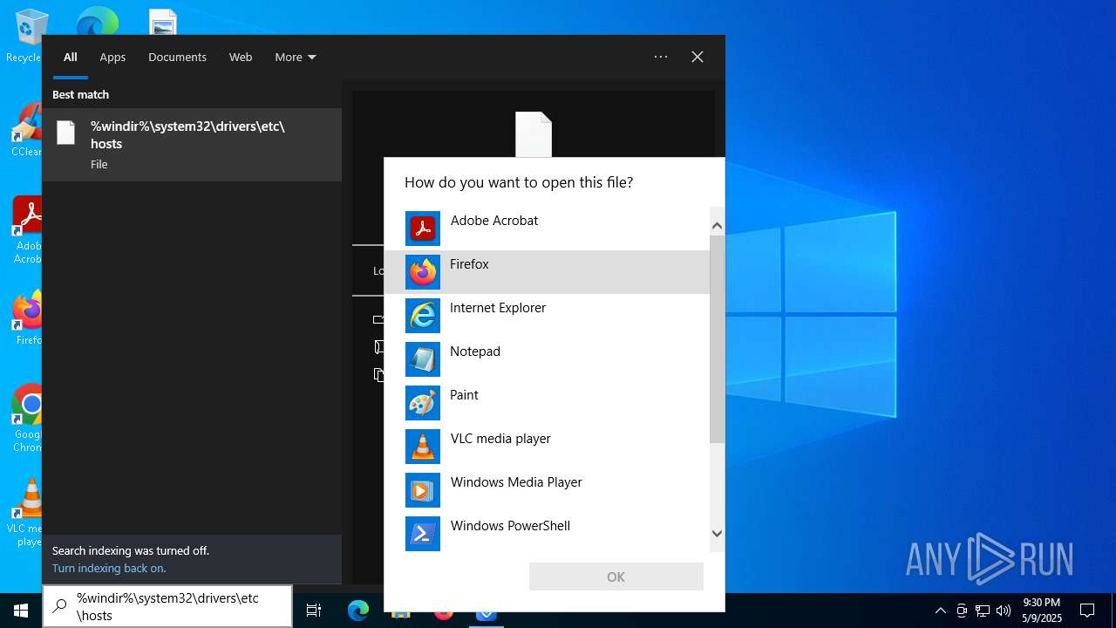Switch to the Apps search tab

pos(112,57)
